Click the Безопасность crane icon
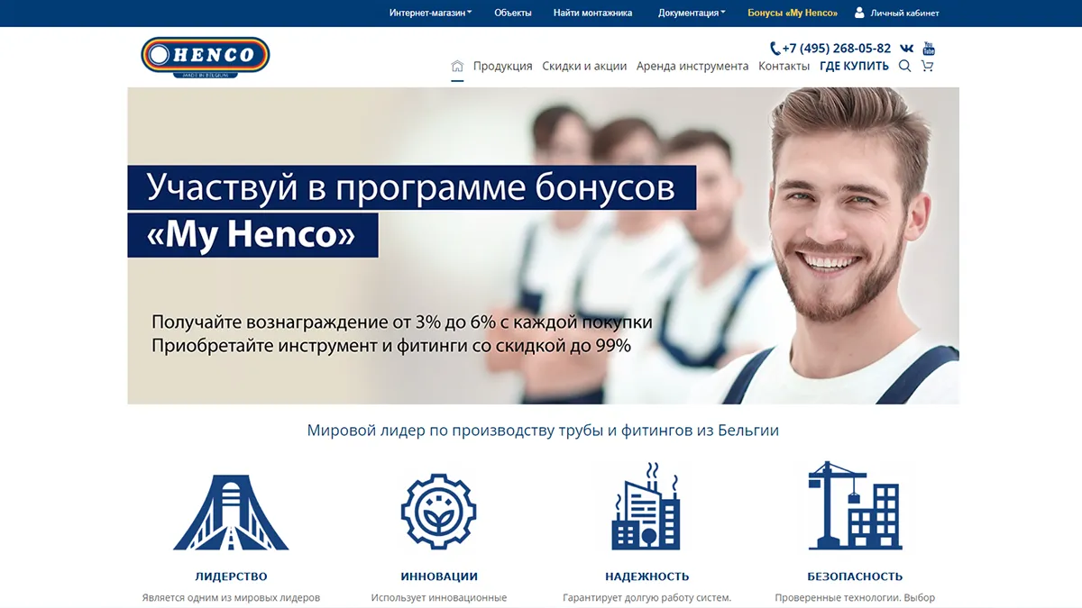 pos(855,505)
